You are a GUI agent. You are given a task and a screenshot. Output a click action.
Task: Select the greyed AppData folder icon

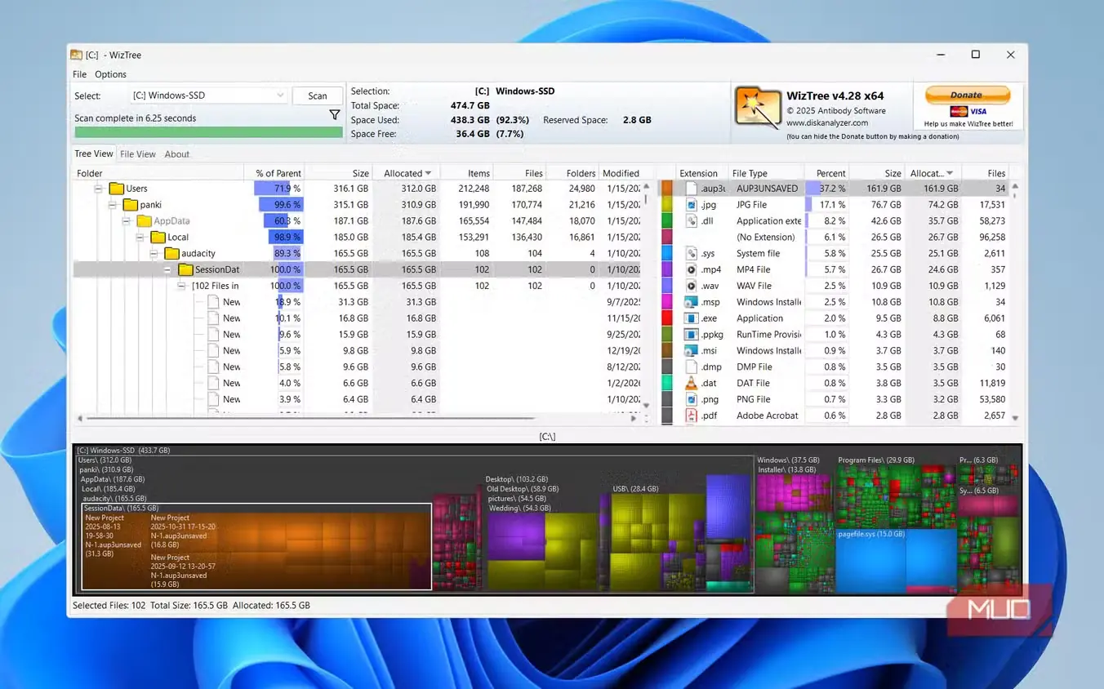point(144,221)
